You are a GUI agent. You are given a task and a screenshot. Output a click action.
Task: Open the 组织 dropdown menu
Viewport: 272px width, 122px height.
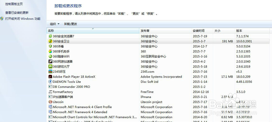click(x=55, y=24)
